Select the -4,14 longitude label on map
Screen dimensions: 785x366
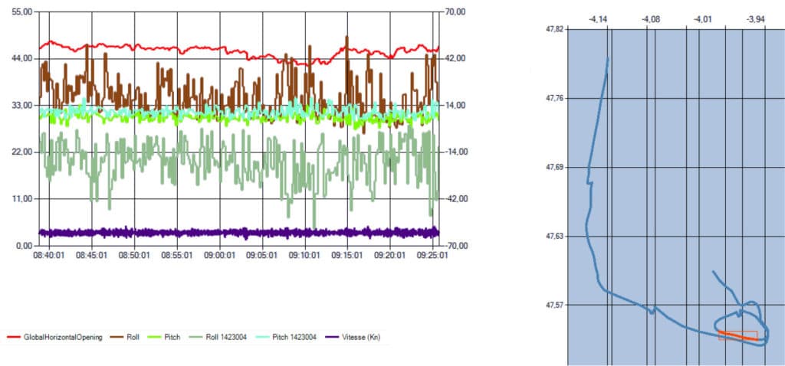[598, 18]
